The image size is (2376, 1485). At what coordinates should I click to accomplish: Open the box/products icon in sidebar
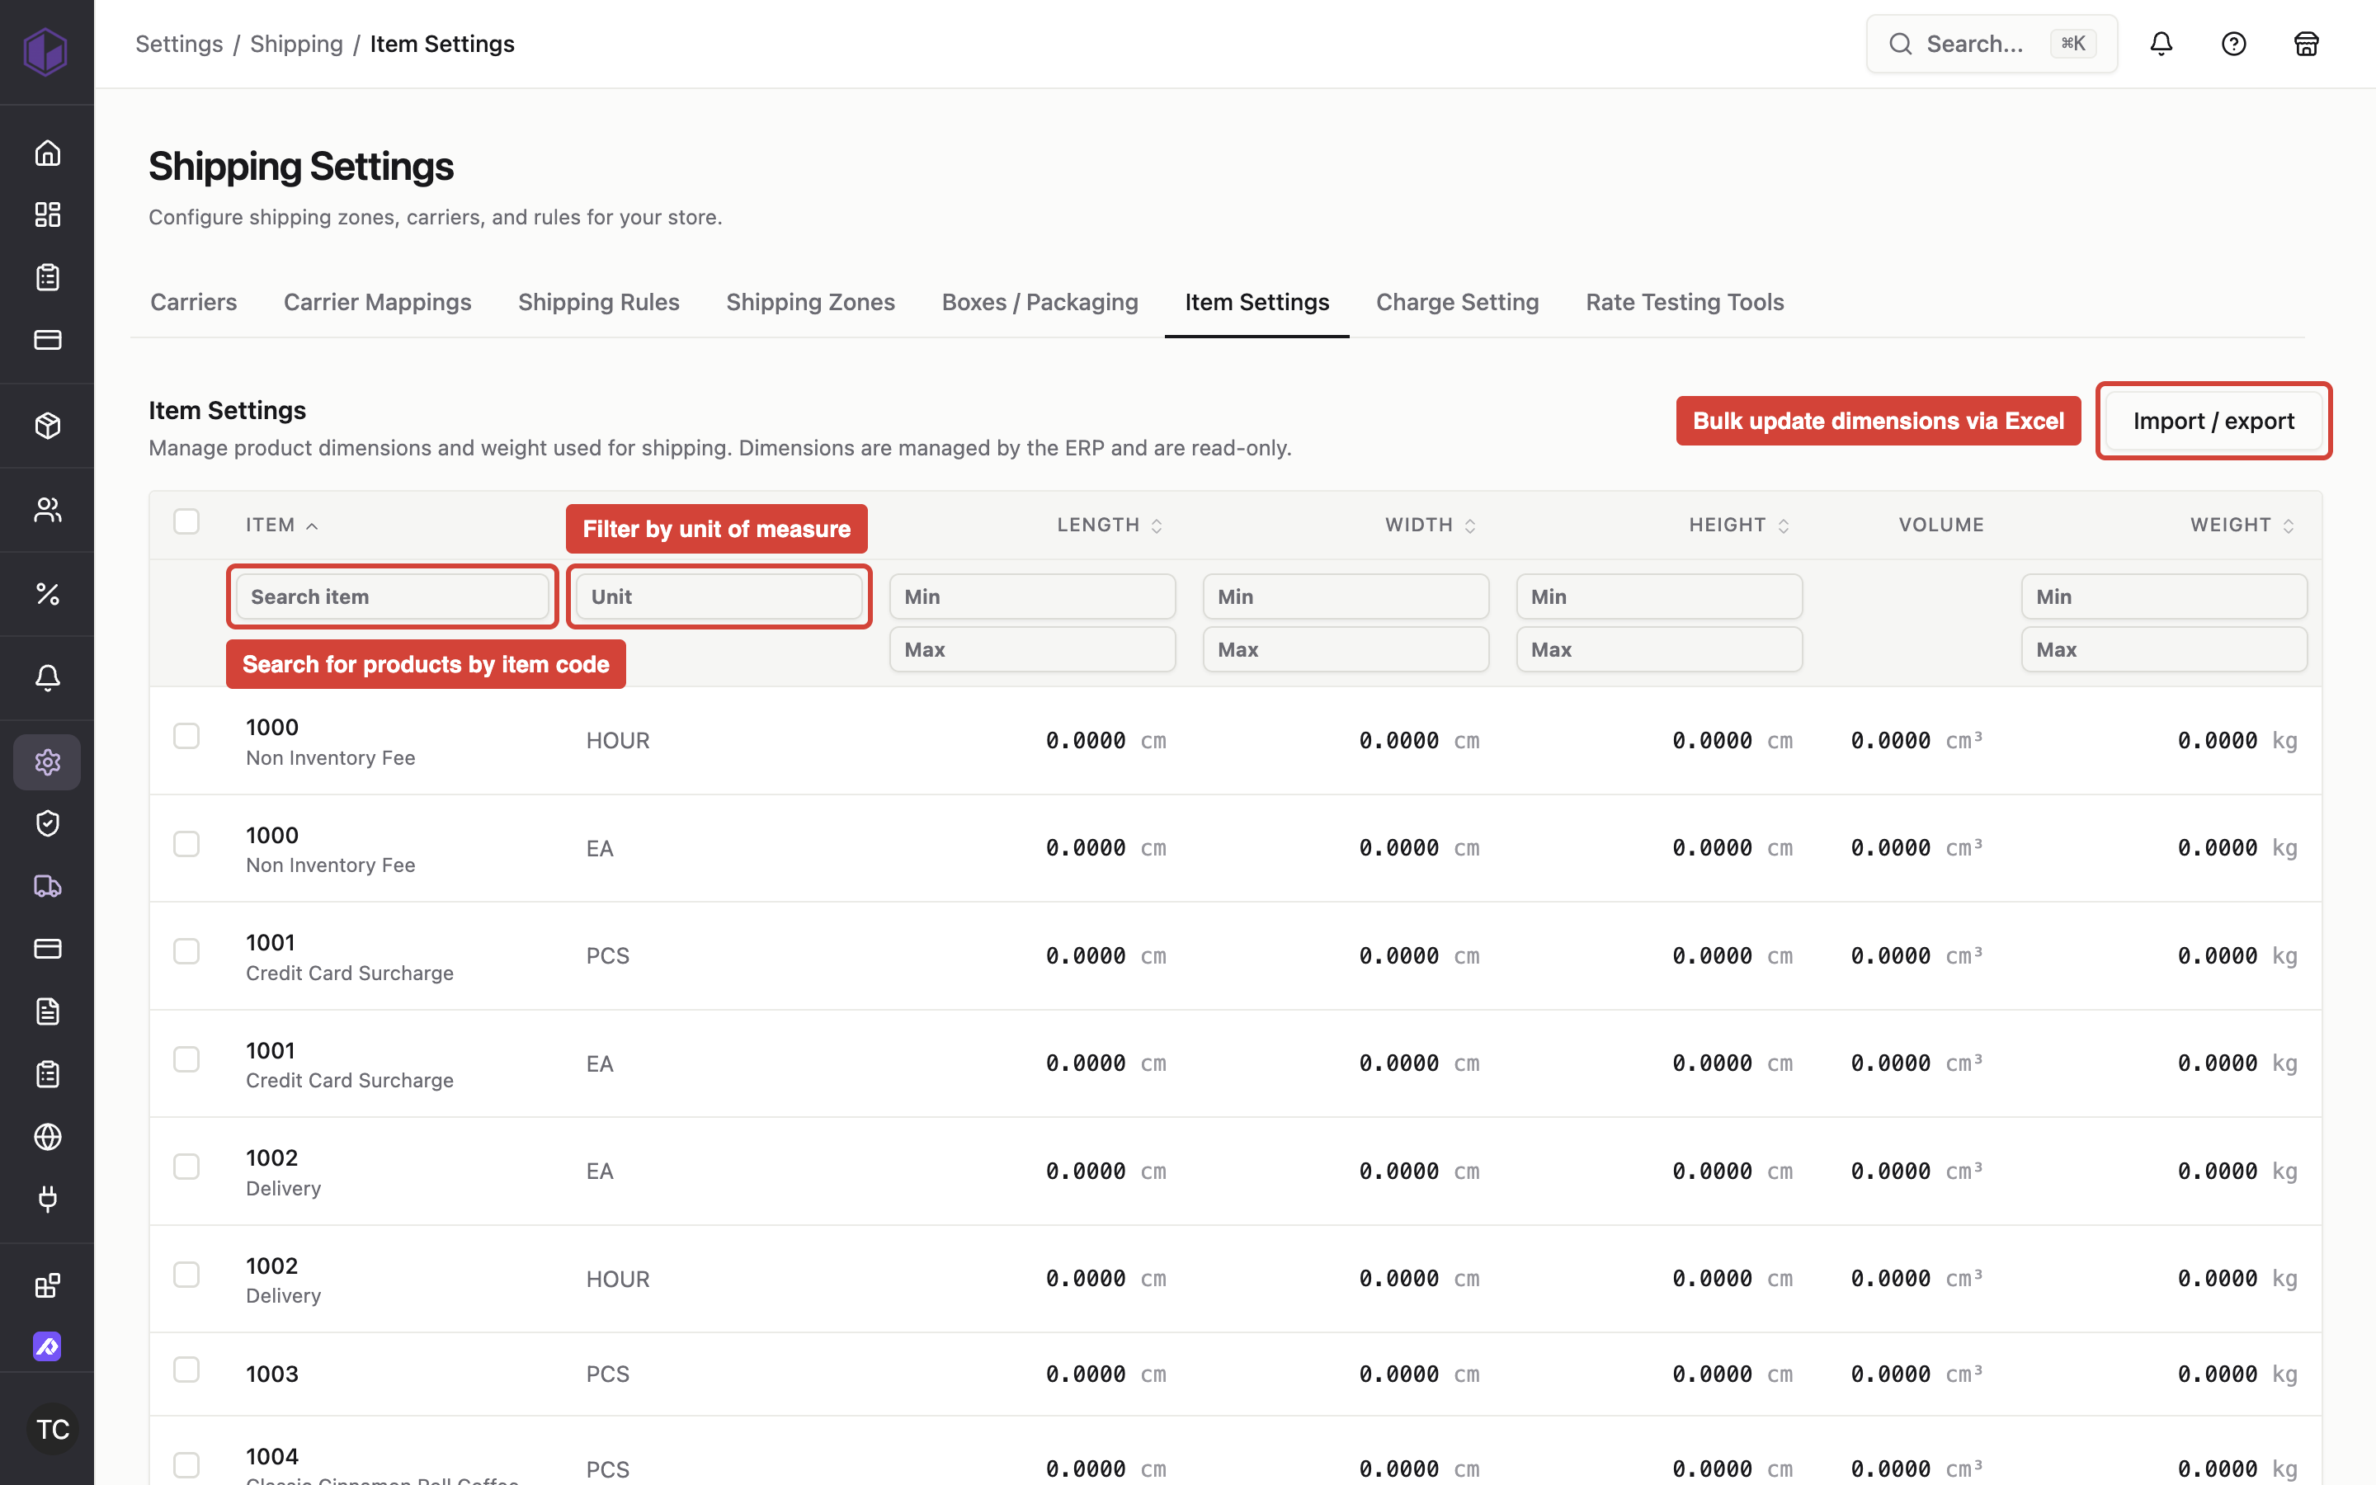pyautogui.click(x=47, y=425)
